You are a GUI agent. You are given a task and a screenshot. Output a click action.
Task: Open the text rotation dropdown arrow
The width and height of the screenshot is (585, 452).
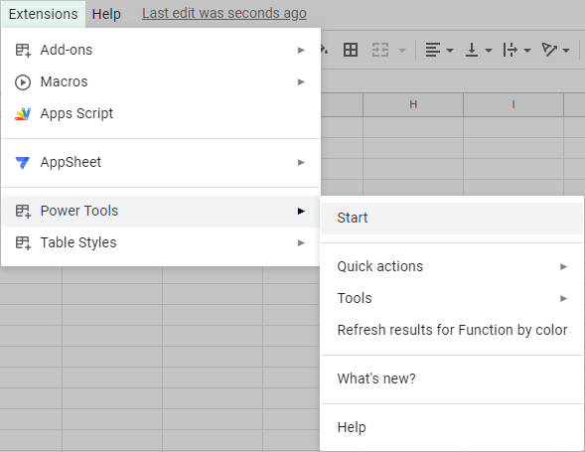tap(566, 50)
